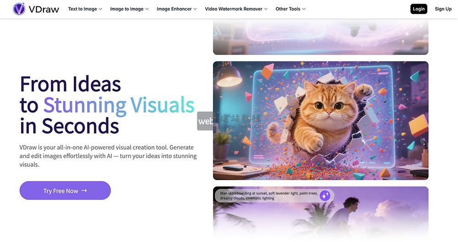Click the VDraw circular logo icon
Viewport: 458px width, 242px height.
pos(19,9)
